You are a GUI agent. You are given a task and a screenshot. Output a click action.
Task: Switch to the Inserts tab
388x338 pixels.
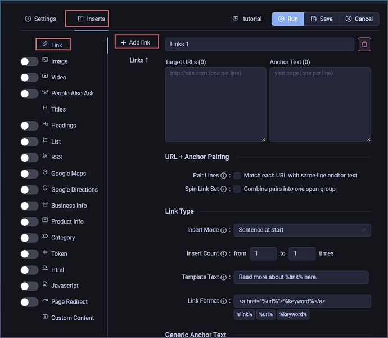(91, 19)
